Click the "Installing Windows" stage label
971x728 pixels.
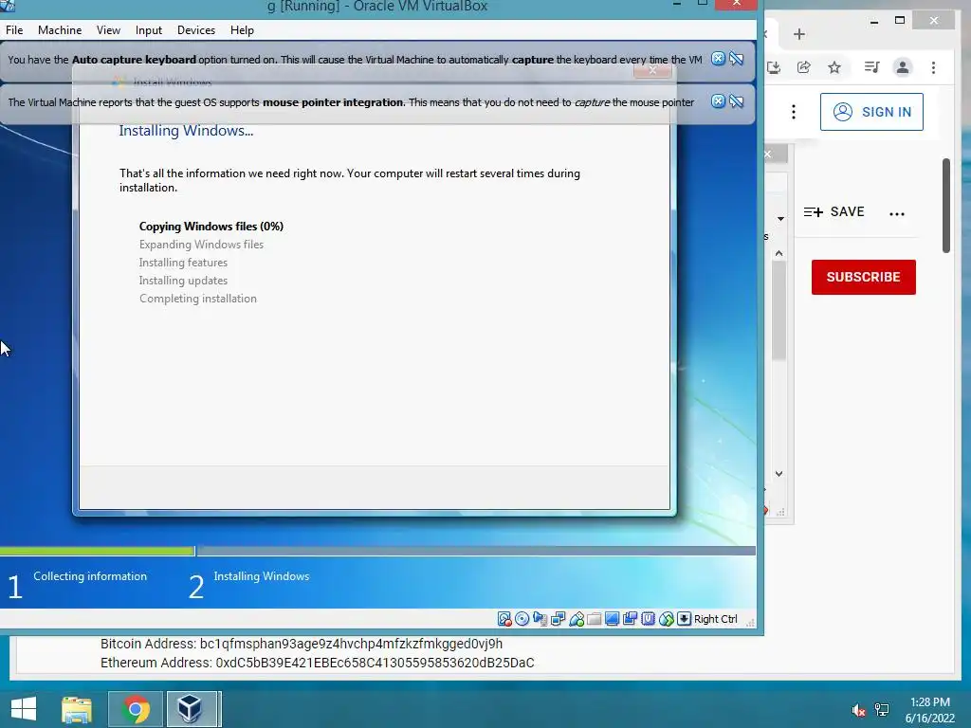(x=262, y=576)
